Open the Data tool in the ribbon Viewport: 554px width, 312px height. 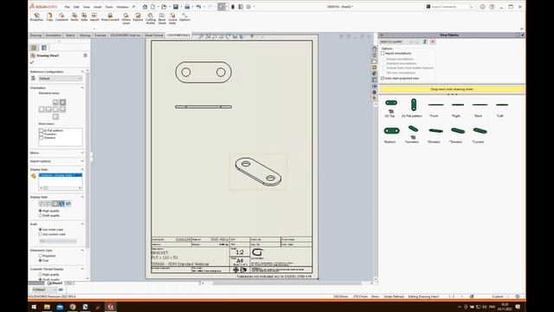click(84, 17)
